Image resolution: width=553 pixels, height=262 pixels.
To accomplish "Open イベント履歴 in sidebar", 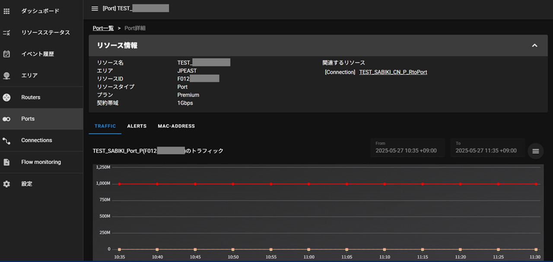I will (38, 54).
